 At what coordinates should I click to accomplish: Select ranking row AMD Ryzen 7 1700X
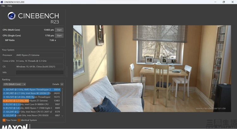(32, 108)
